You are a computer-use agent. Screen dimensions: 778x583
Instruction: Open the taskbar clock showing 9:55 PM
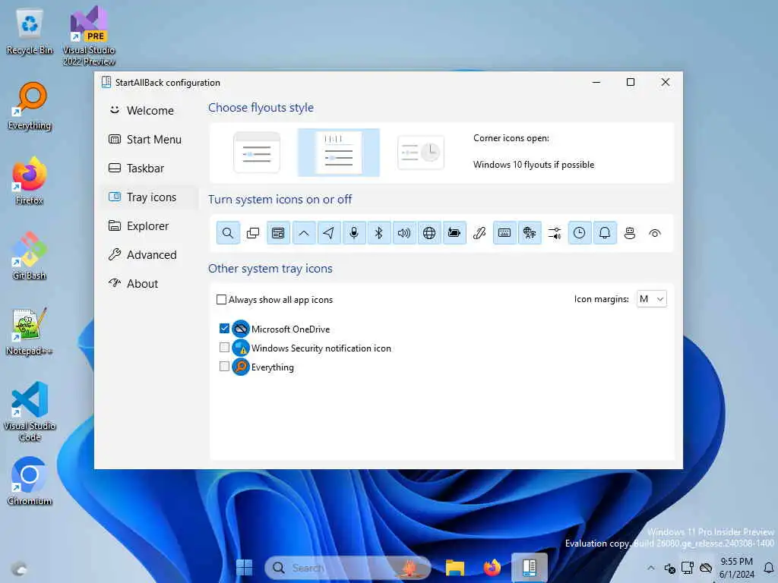click(737, 568)
